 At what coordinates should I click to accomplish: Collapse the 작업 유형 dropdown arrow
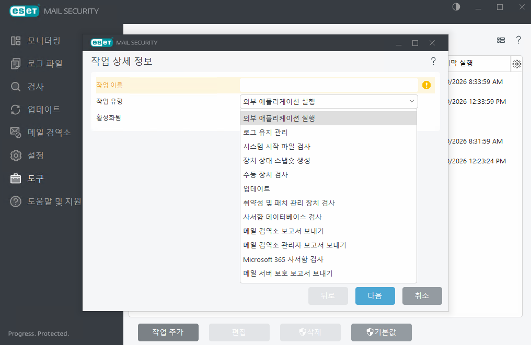[x=411, y=101]
